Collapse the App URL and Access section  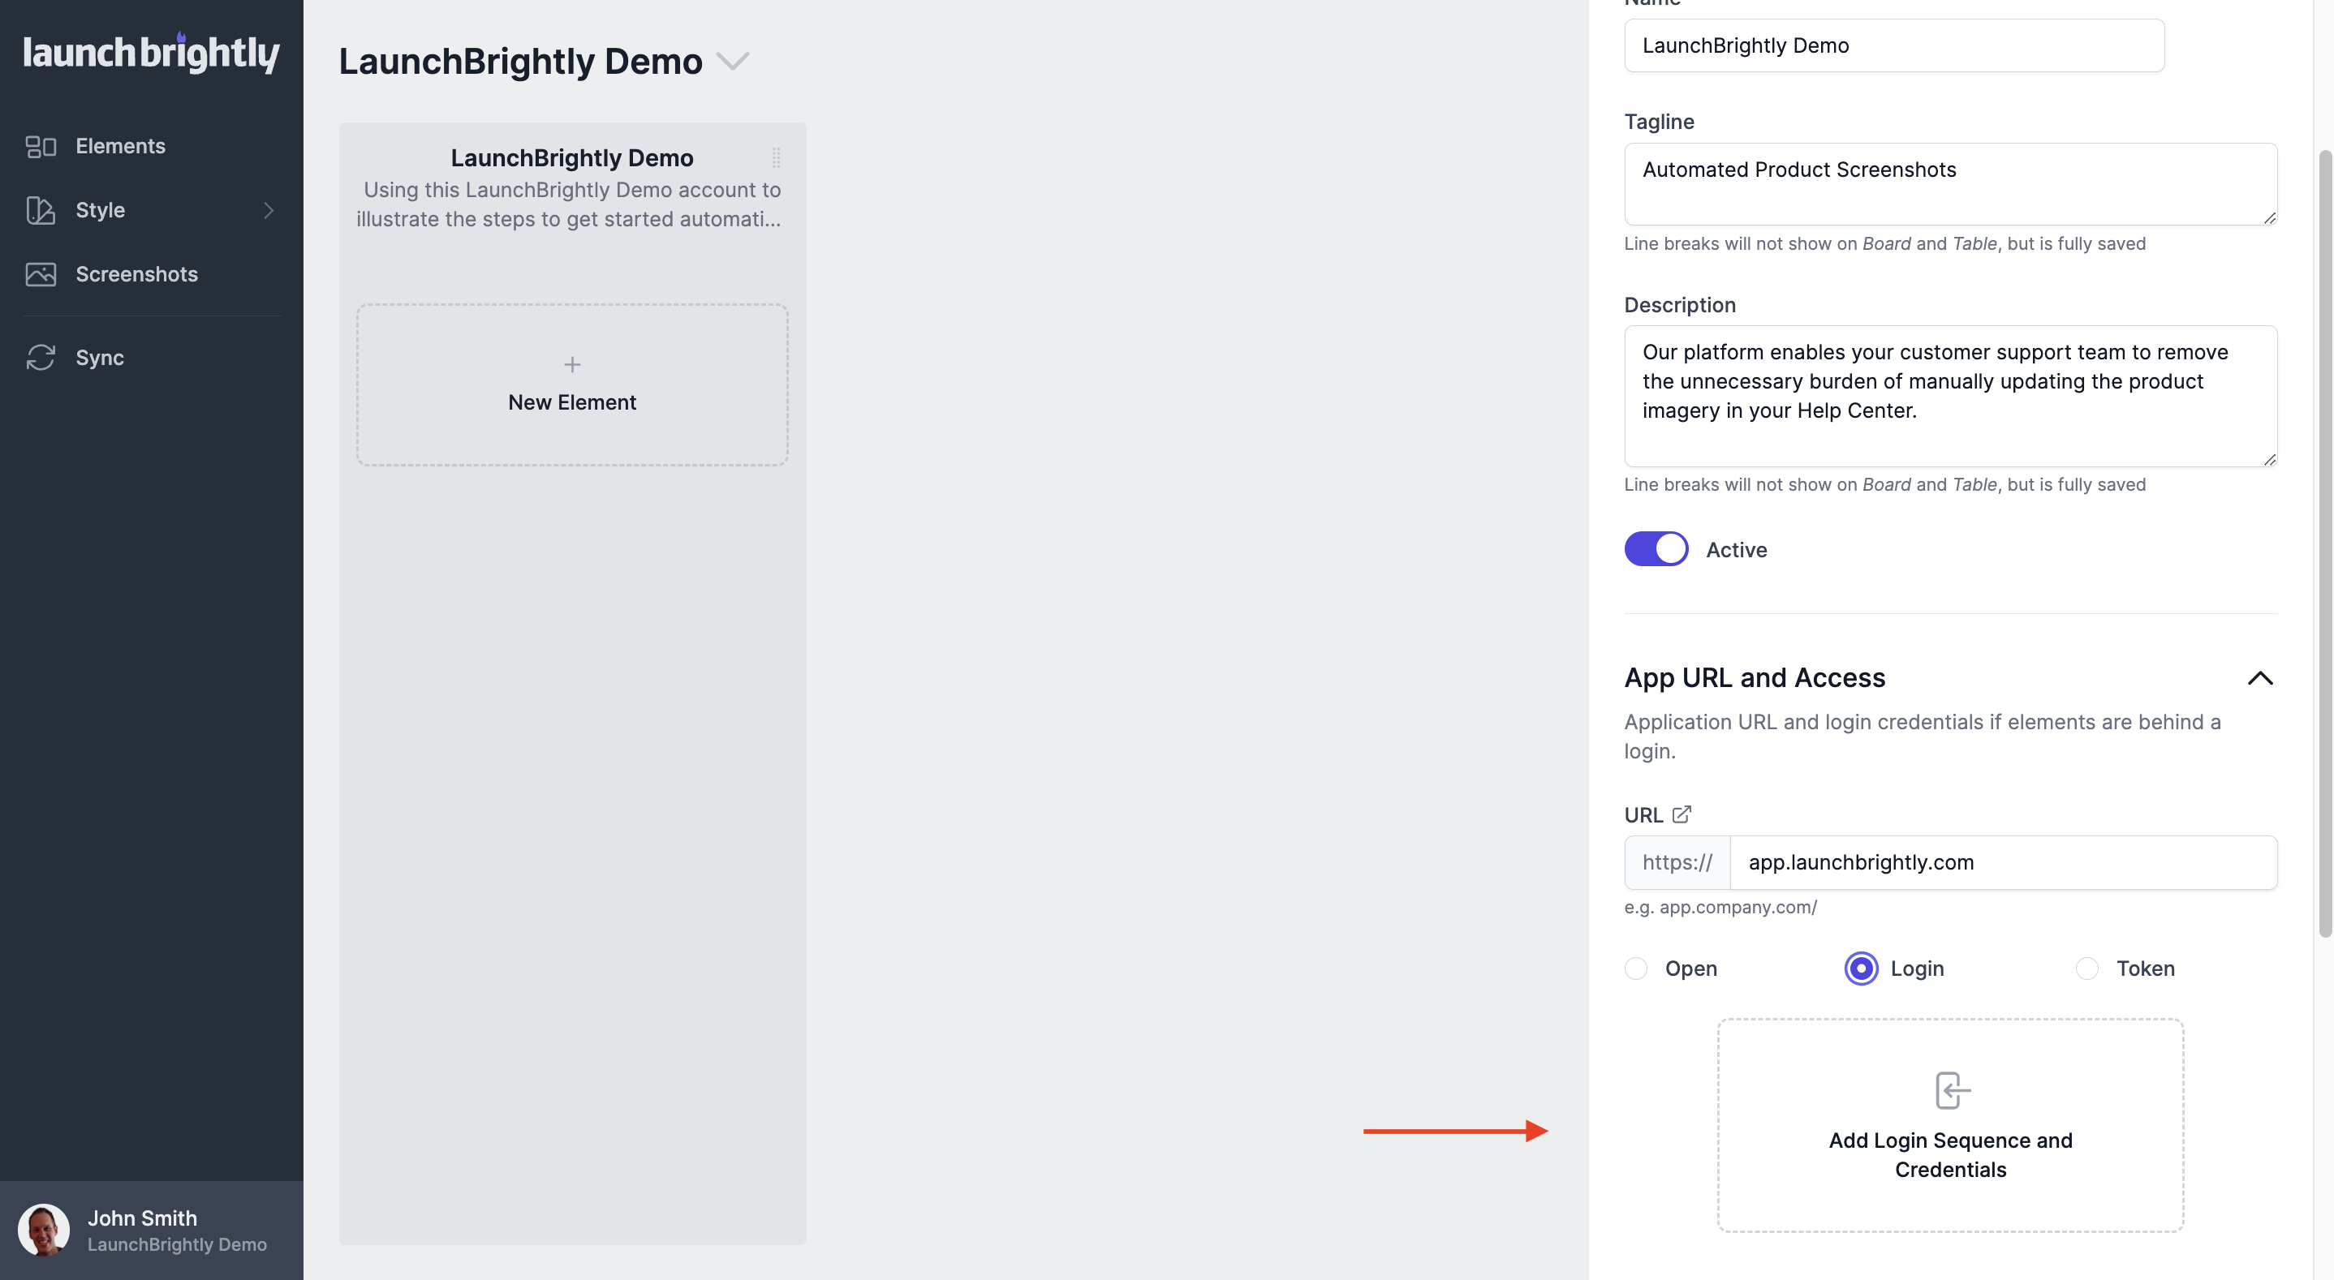2259,678
